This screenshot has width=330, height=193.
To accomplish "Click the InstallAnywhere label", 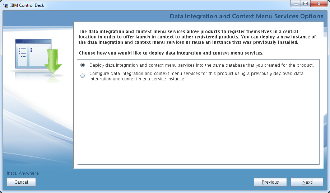I will pyautogui.click(x=23, y=173).
